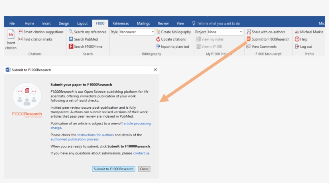Click the Tell me lightbulb icon

(193, 23)
